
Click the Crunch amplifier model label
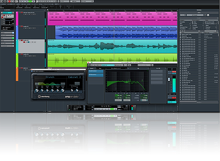click(x=50, y=77)
